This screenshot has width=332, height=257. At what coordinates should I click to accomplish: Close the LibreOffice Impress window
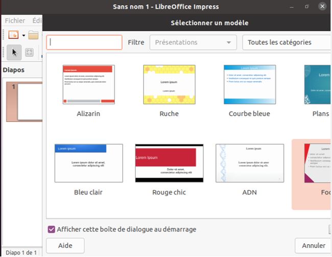tap(322, 6)
